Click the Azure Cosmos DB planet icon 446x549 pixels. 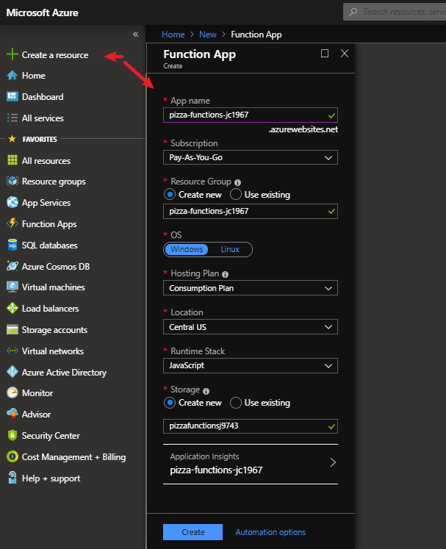coord(12,266)
